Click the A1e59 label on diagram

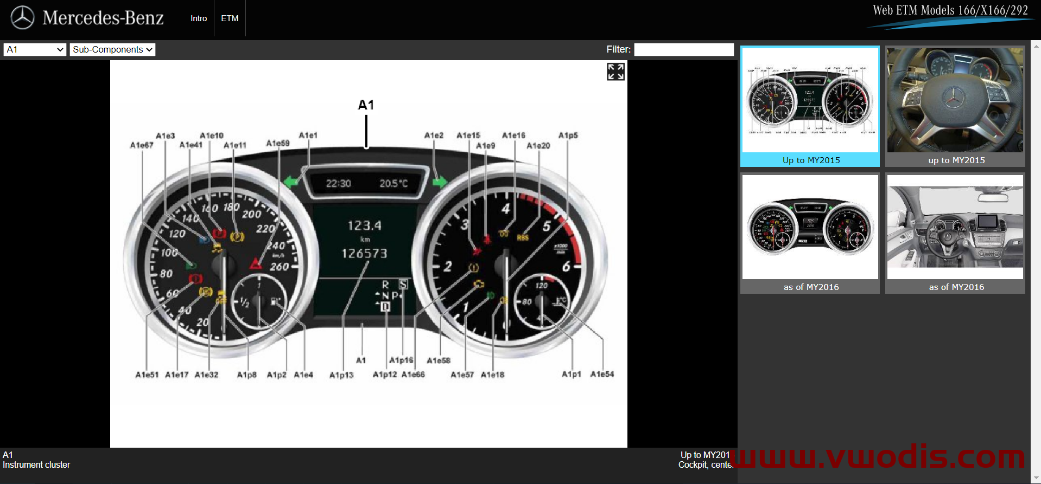278,143
